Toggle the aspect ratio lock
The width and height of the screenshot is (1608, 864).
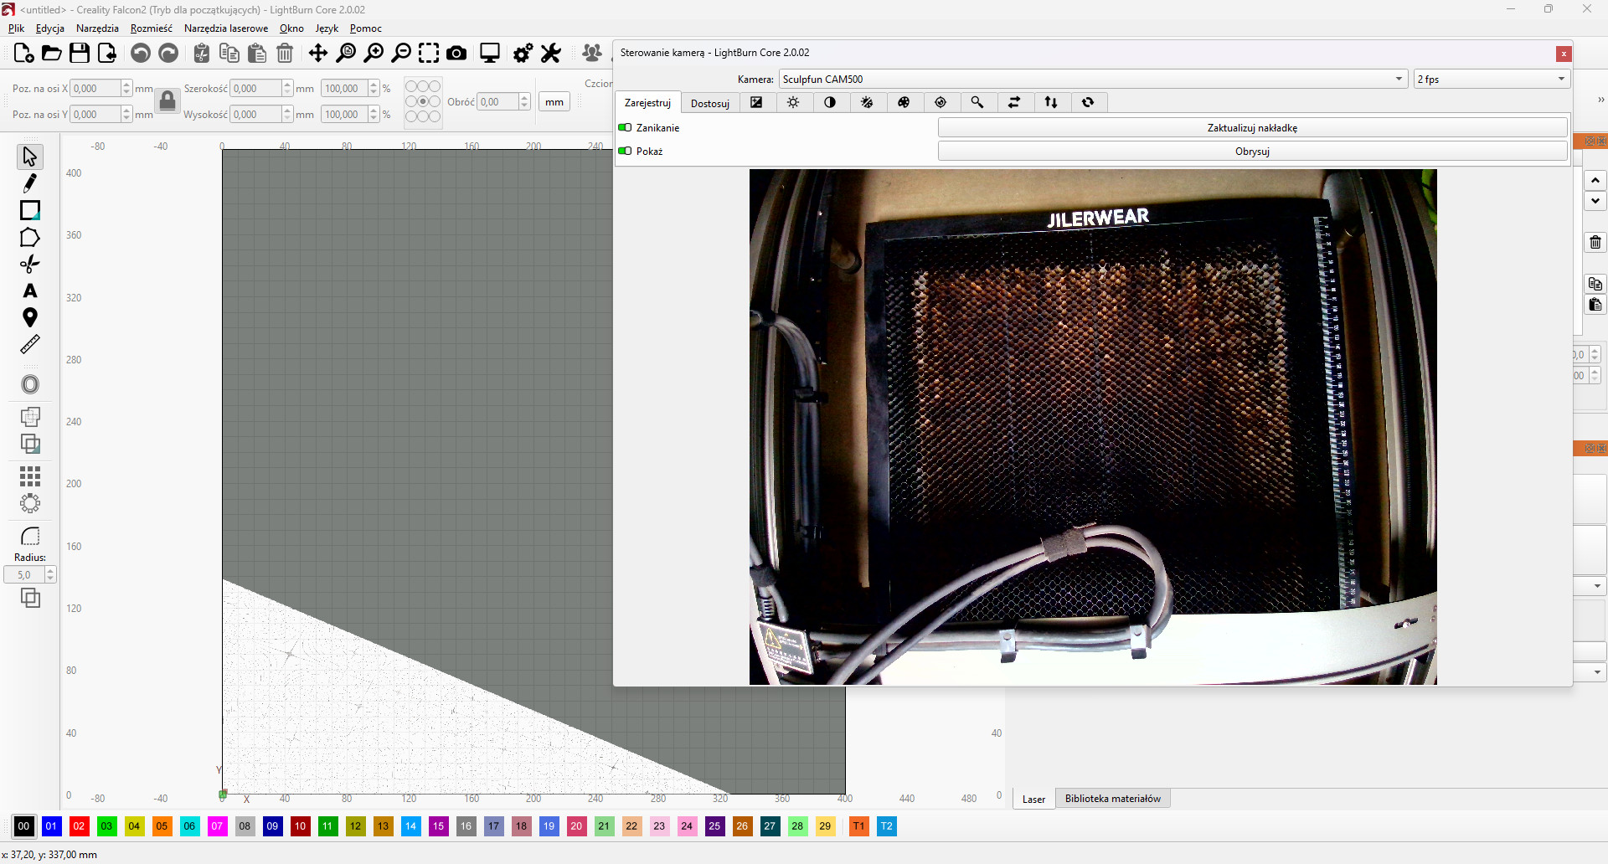(167, 101)
